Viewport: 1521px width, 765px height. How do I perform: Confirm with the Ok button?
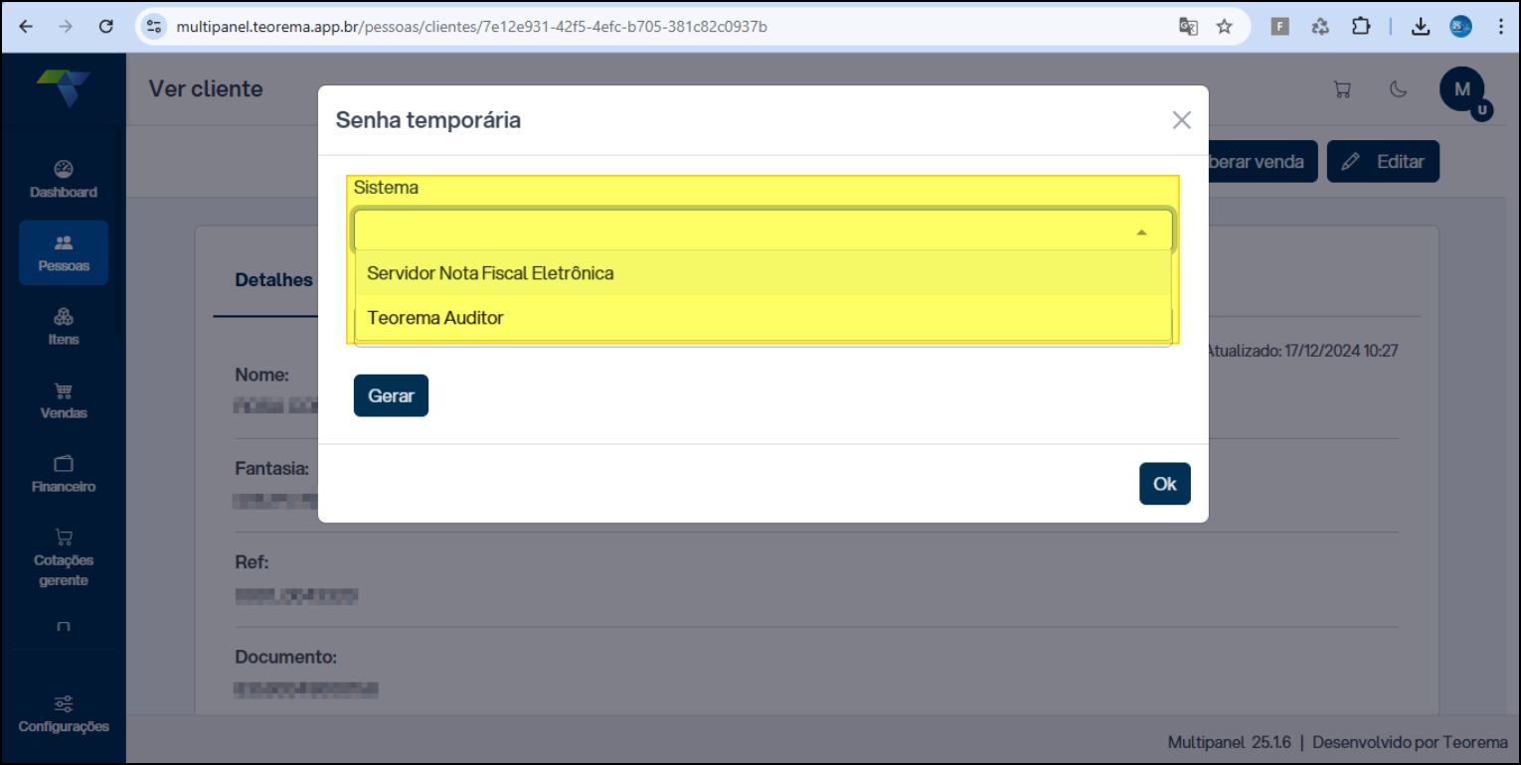(1165, 484)
